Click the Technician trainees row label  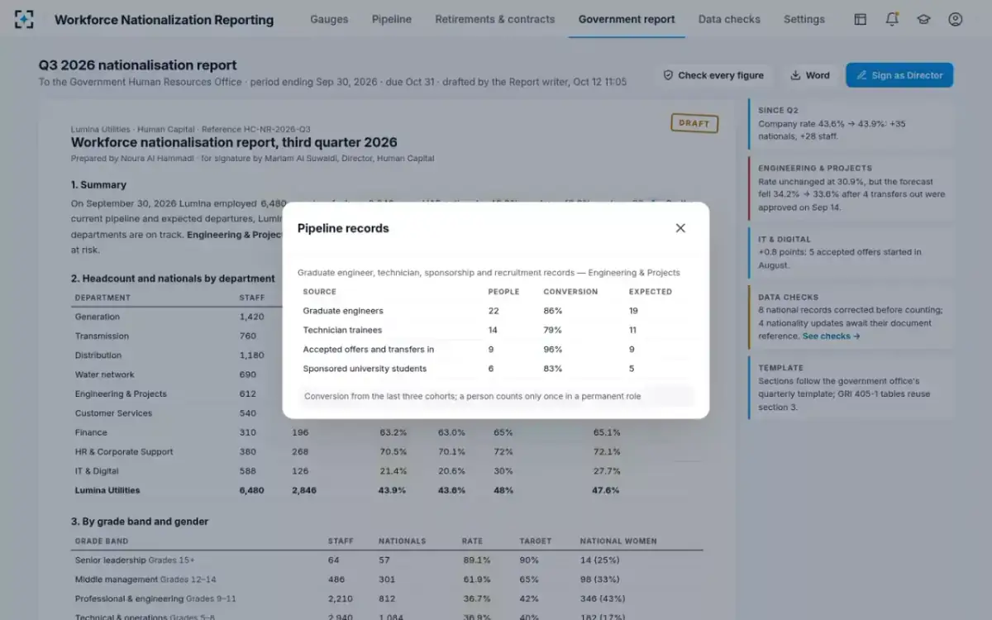point(342,330)
